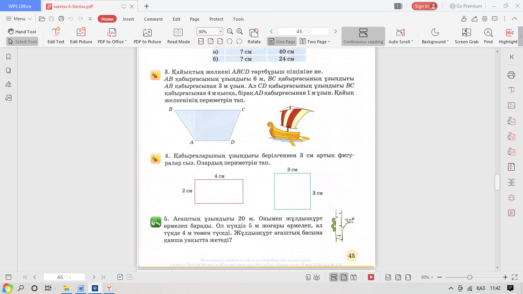The height and width of the screenshot is (294, 523).
Task: Toggle single page icon in status bar
Action: tap(344, 277)
